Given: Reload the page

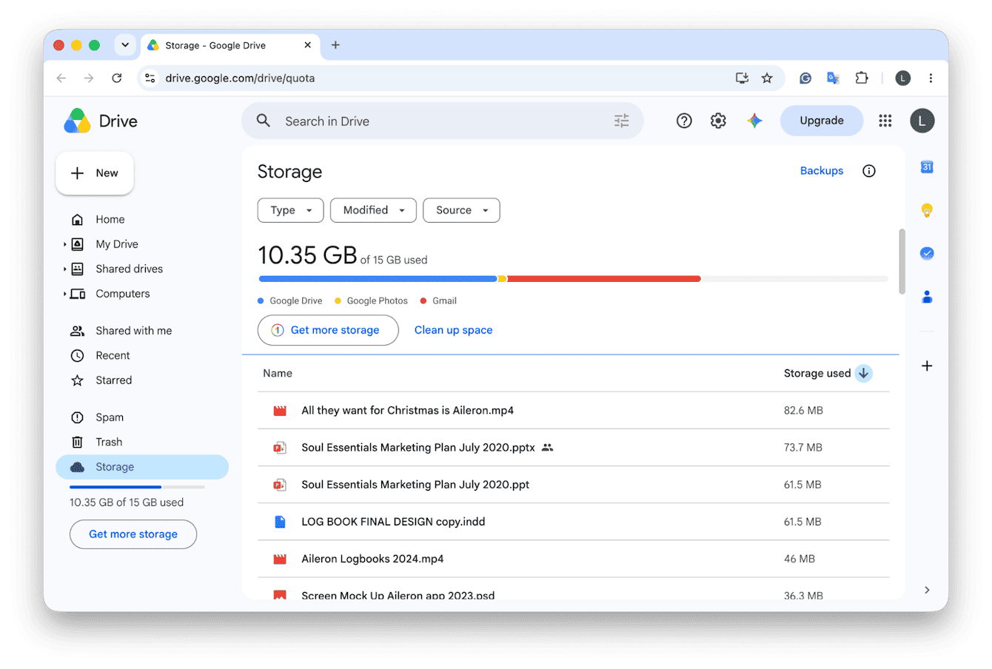Looking at the screenshot, I should point(117,78).
